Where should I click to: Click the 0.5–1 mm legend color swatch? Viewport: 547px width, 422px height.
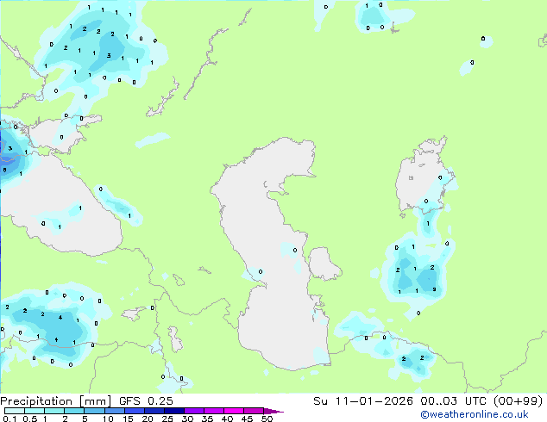pyautogui.click(x=35, y=411)
